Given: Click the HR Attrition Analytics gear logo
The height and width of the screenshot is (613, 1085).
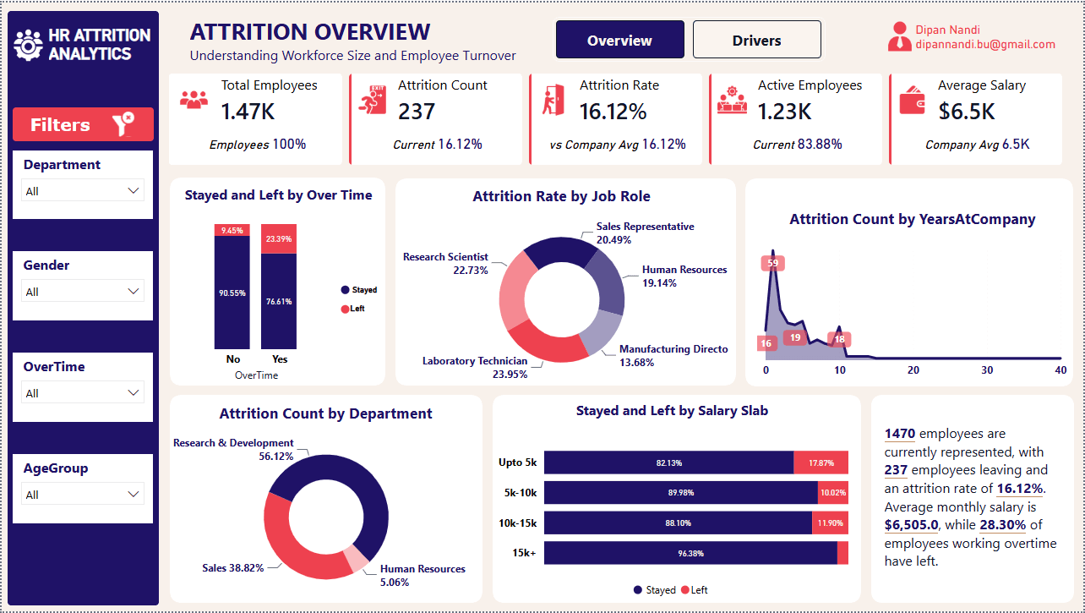Looking at the screenshot, I should [x=29, y=45].
